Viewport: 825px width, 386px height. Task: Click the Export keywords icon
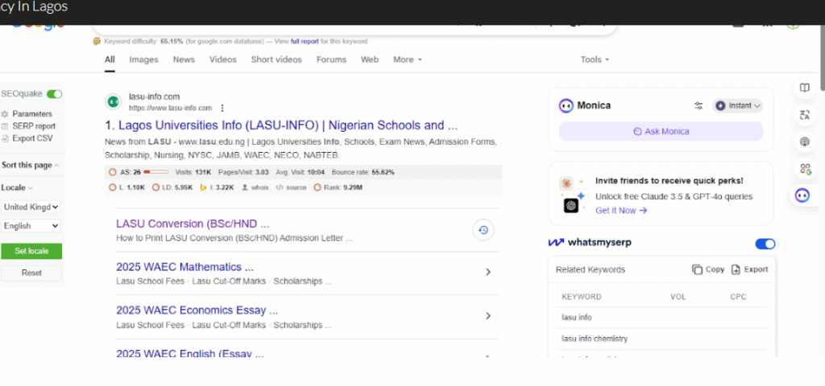coord(736,269)
